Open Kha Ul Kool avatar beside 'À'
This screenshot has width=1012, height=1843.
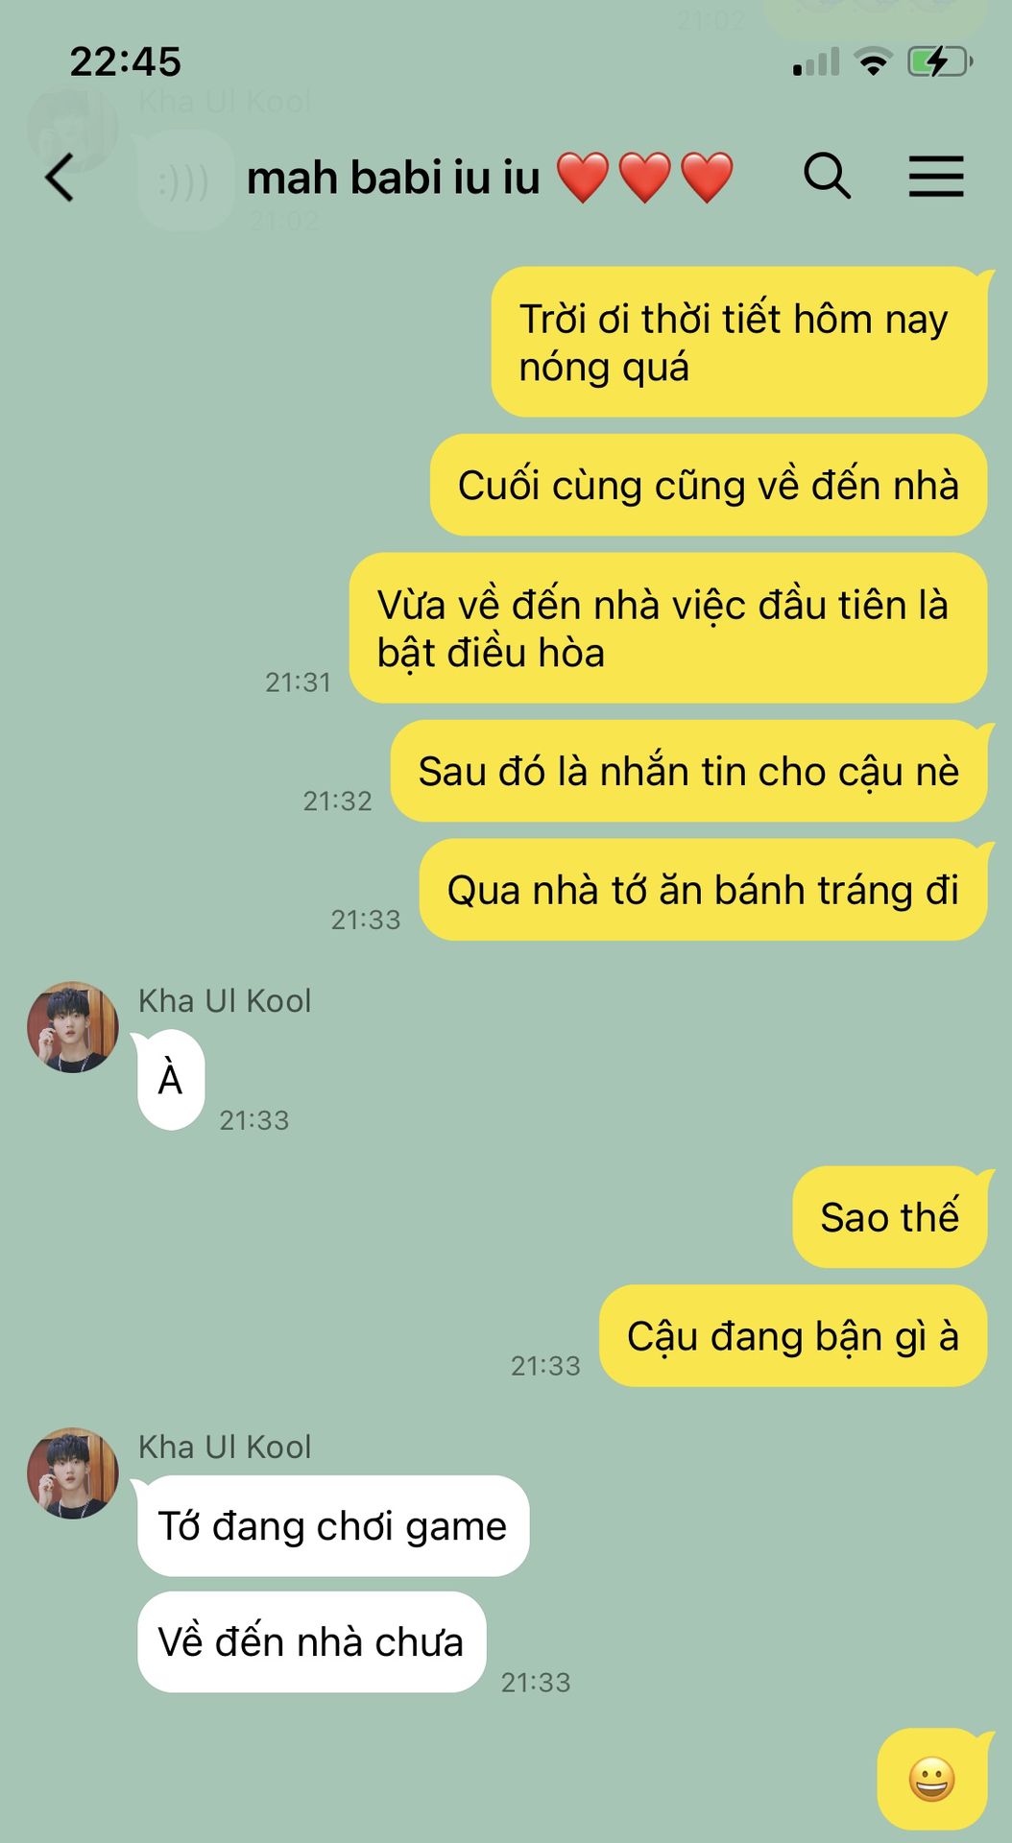click(73, 1027)
